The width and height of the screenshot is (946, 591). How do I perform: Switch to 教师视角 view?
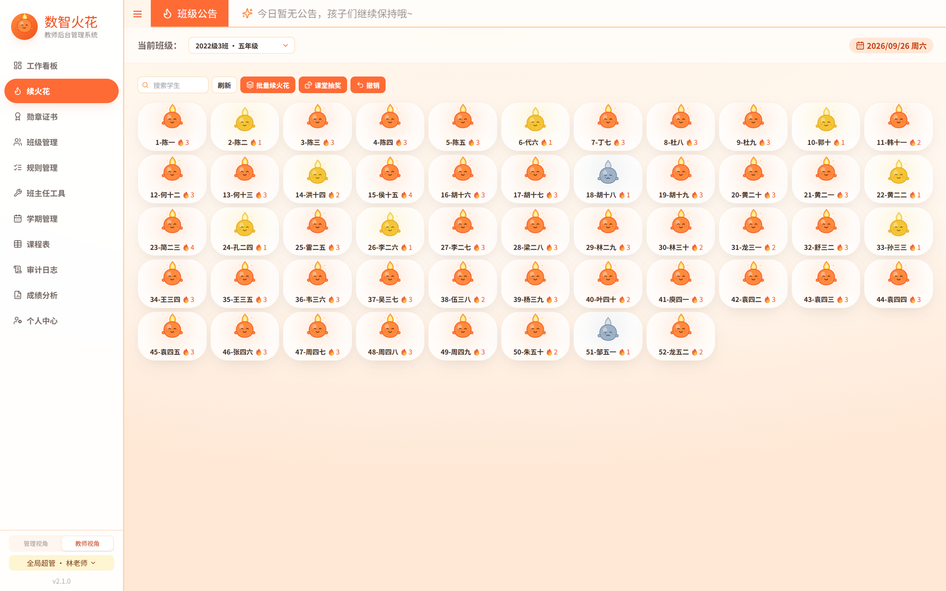[x=87, y=543]
